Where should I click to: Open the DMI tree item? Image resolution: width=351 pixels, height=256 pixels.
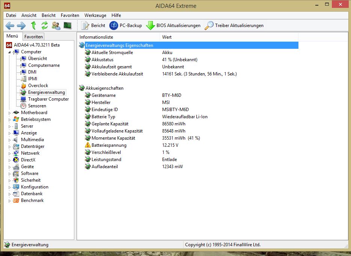tap(32, 72)
